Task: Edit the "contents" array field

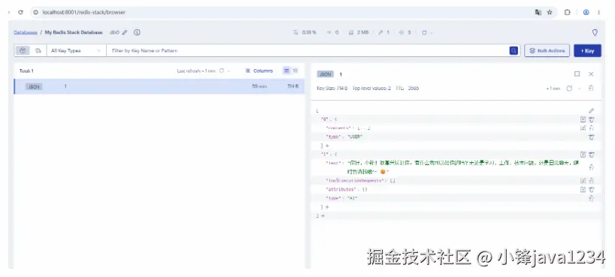Action: pyautogui.click(x=583, y=128)
